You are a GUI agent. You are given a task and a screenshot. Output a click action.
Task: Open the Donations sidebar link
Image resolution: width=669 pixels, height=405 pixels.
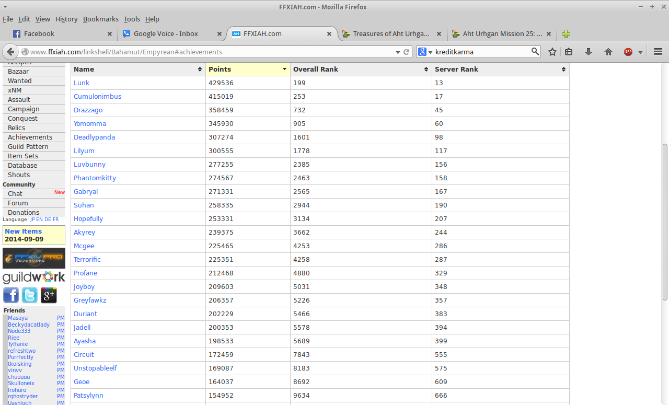24,213
